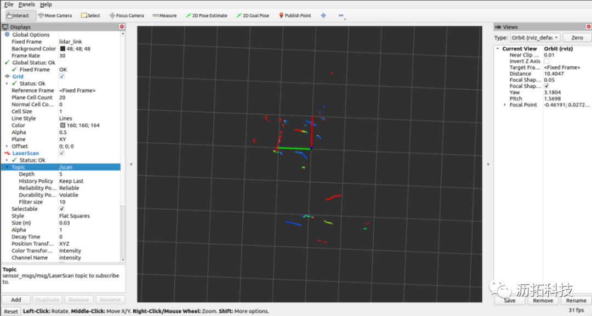The height and width of the screenshot is (316, 592).
Task: Expand the Offset property
Action: (x=7, y=146)
